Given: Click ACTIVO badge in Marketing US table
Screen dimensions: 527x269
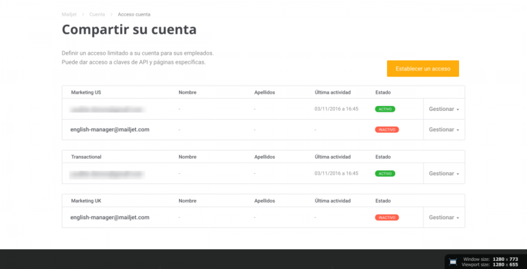Looking at the screenshot, I should 385,109.
